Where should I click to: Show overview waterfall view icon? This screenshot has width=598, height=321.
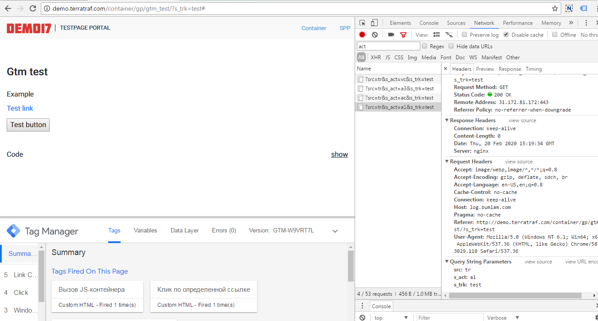[449, 35]
